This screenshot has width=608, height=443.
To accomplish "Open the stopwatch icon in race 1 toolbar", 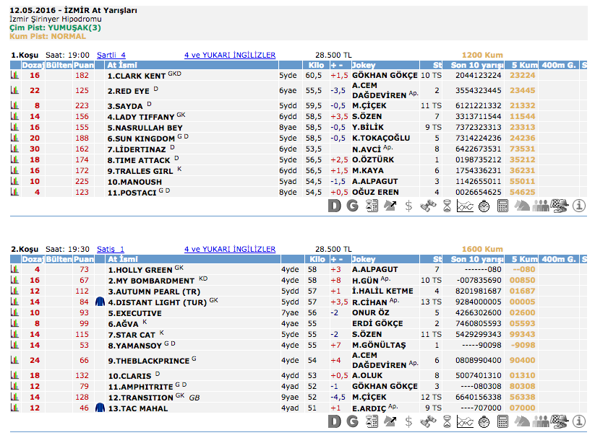I will [484, 206].
